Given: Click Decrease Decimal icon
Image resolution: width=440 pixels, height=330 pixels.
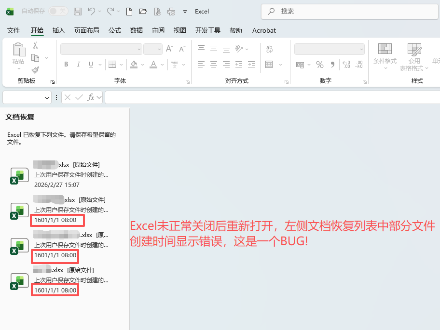Looking at the screenshot, I should (359, 65).
